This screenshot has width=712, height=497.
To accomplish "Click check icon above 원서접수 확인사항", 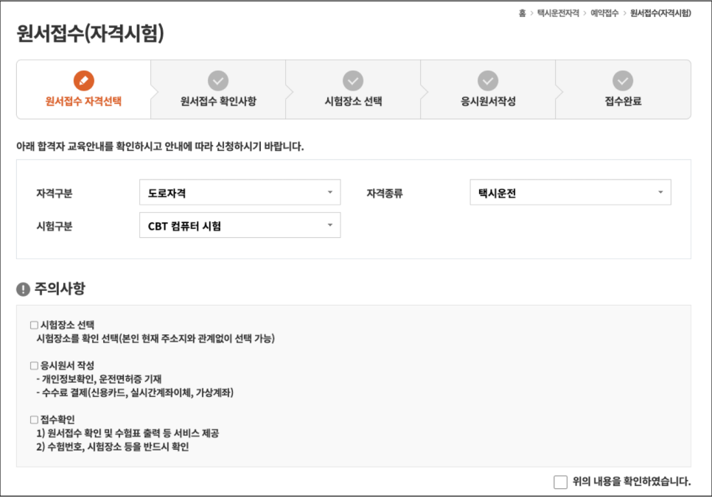I will tap(218, 81).
